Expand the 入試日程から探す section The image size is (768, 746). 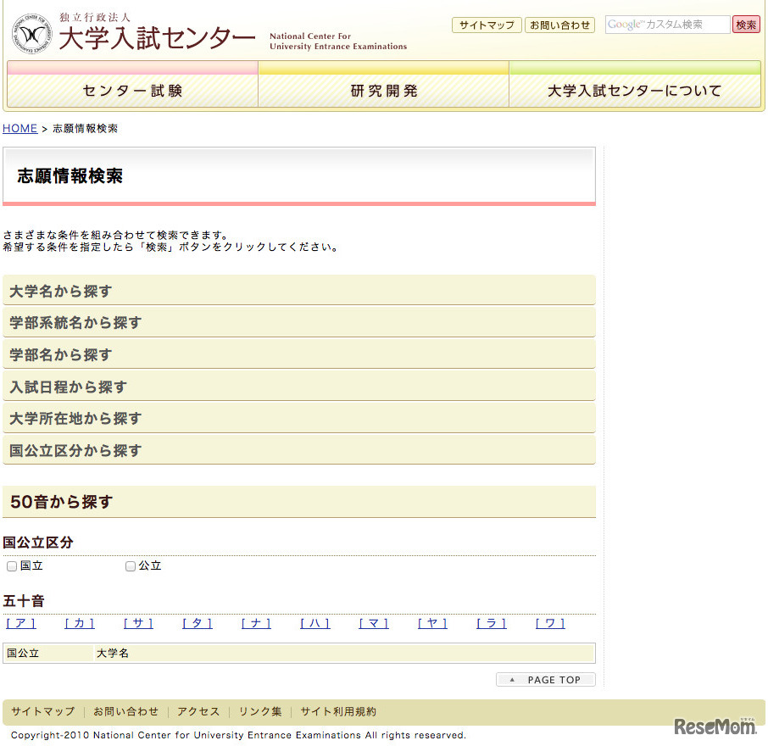point(298,387)
